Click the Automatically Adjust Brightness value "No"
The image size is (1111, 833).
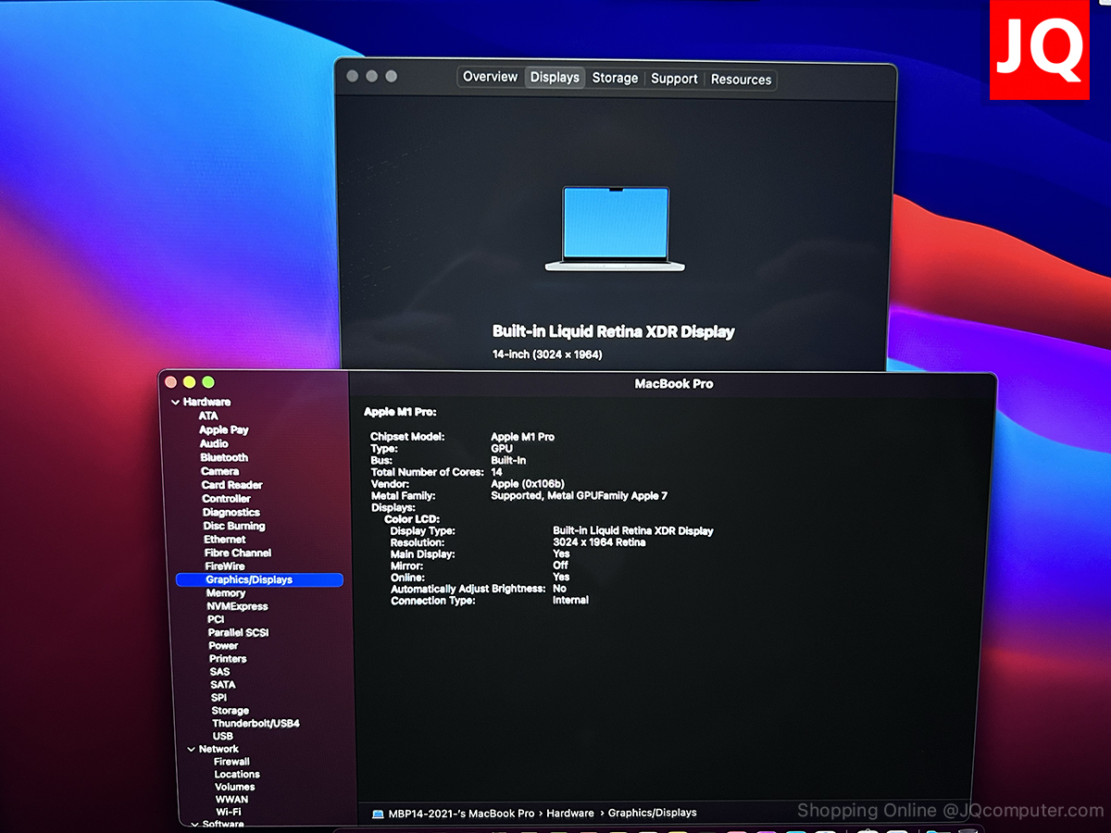pyautogui.click(x=559, y=589)
